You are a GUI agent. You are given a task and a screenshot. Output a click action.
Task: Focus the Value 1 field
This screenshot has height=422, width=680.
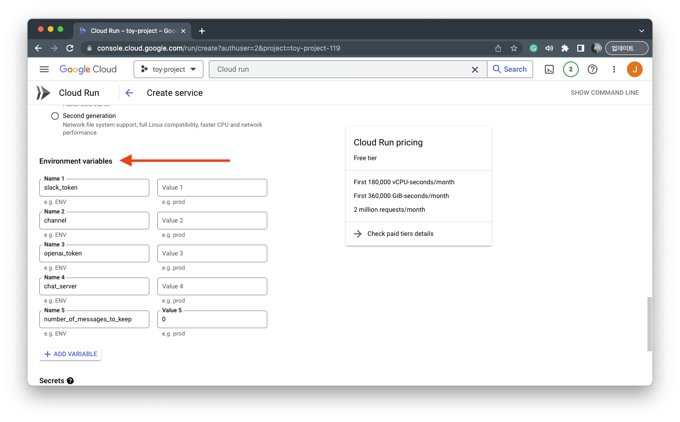point(212,188)
